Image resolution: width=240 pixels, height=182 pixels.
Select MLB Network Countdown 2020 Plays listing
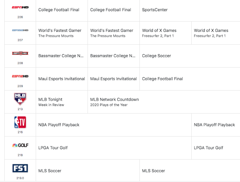click(x=114, y=102)
